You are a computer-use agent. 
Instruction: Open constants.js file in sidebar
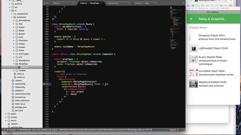(20, 97)
